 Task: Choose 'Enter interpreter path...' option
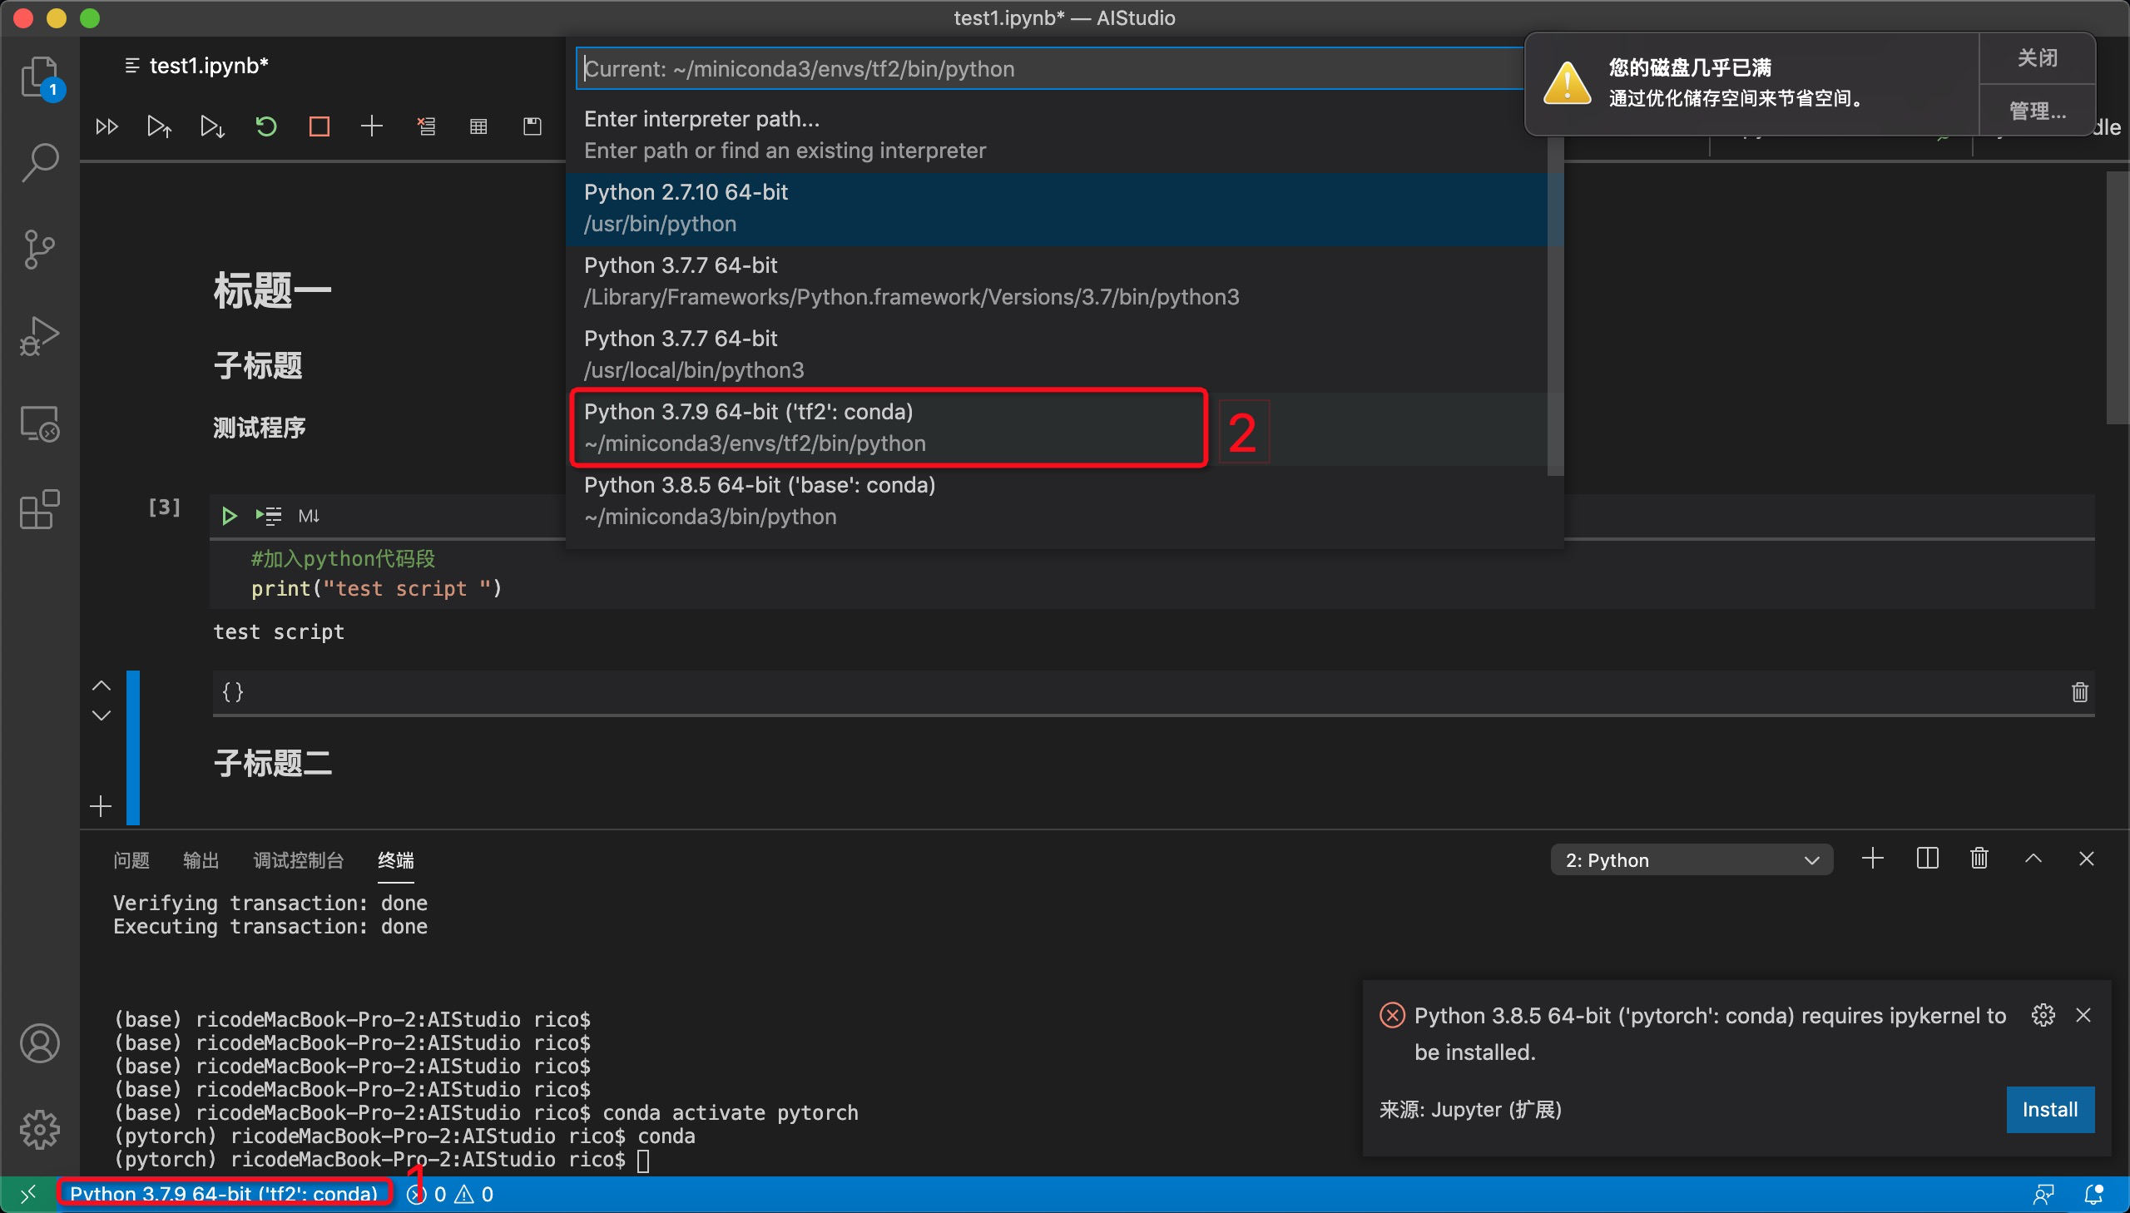click(1056, 134)
